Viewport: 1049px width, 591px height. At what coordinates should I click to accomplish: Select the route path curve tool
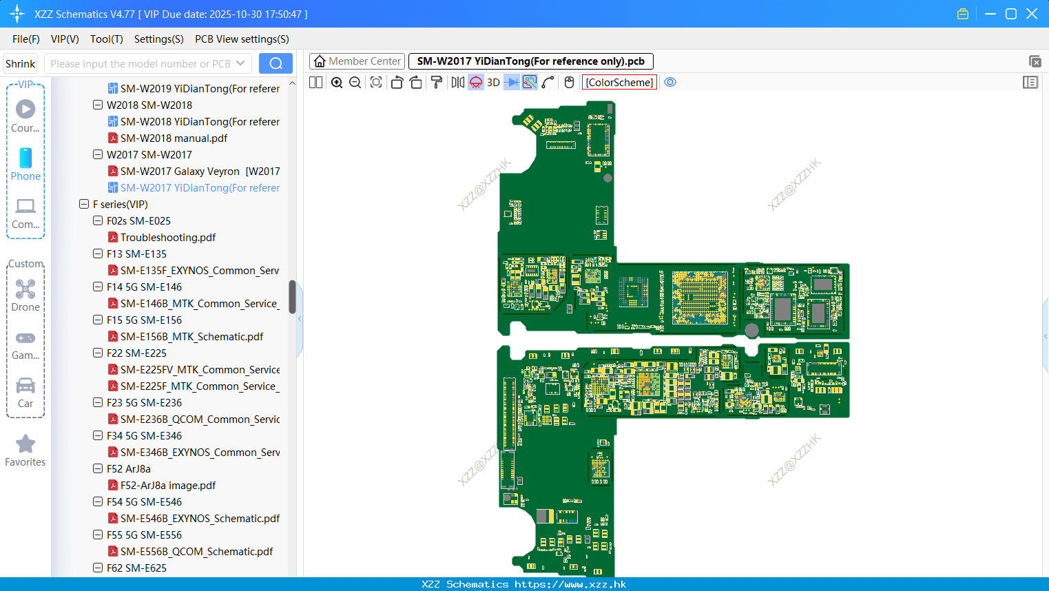(548, 82)
